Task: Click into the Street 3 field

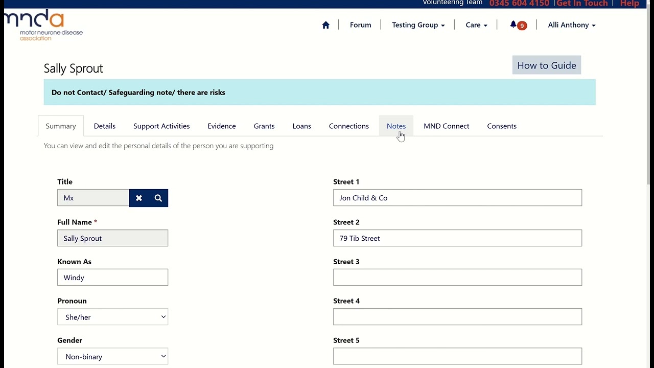Action: [x=457, y=278]
